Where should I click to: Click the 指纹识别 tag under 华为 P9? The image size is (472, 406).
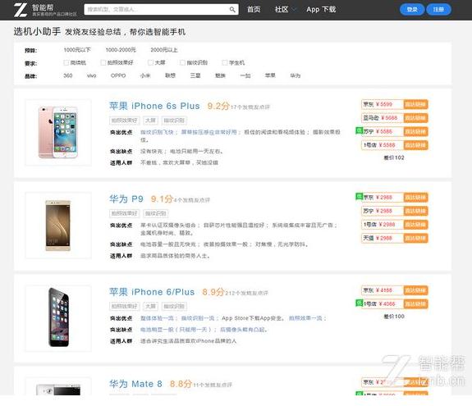tap(156, 213)
